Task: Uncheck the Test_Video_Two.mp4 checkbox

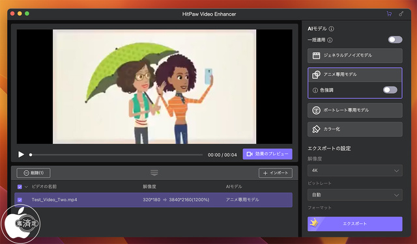Action: coord(20,200)
